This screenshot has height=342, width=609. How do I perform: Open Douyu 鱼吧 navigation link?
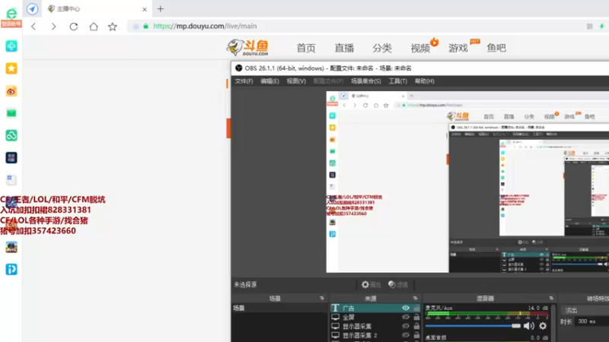tap(496, 48)
